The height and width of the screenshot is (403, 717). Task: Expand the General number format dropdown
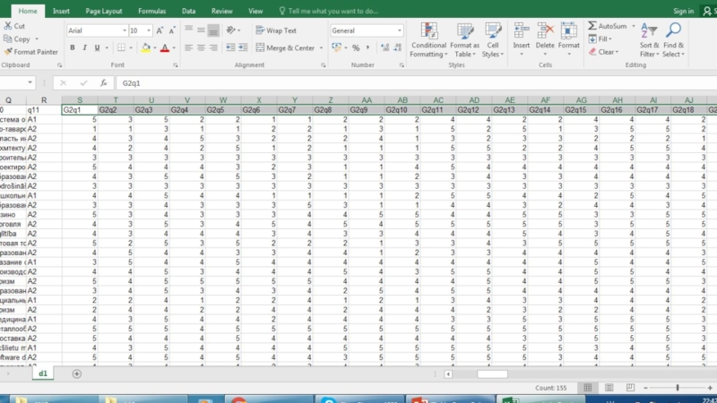tap(399, 30)
